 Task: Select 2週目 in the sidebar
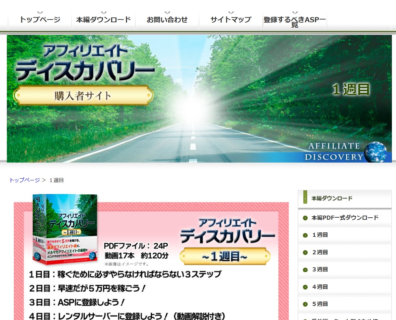click(x=320, y=252)
